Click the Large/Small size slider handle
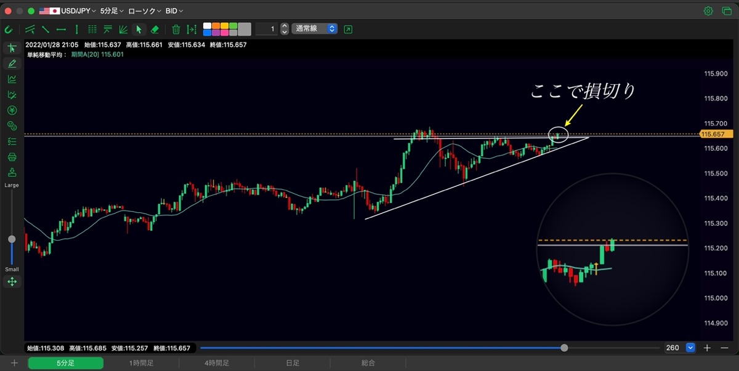739x371 pixels. pos(12,239)
